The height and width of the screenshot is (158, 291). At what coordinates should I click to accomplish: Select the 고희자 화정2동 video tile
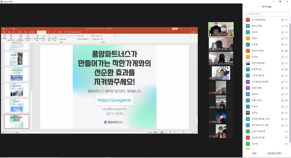click(x=221, y=102)
